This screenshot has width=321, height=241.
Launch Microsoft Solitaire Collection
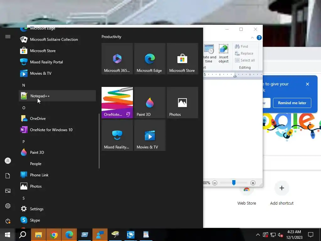[x=57, y=39]
